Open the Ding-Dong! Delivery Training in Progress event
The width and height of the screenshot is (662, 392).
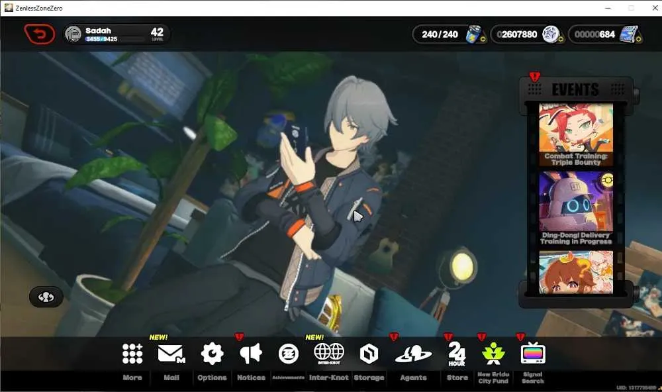[576, 208]
